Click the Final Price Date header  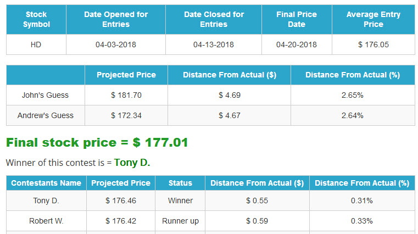297,19
